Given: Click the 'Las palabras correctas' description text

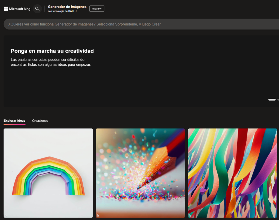Looking at the screenshot, I should click(51, 62).
